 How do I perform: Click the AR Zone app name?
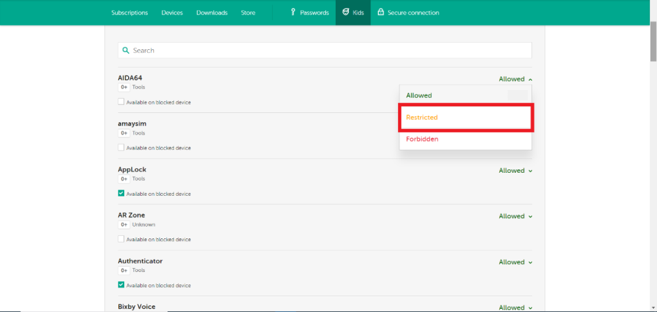(x=131, y=215)
